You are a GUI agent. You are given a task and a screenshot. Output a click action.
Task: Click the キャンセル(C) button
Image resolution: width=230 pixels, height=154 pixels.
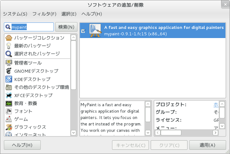click(131, 145)
